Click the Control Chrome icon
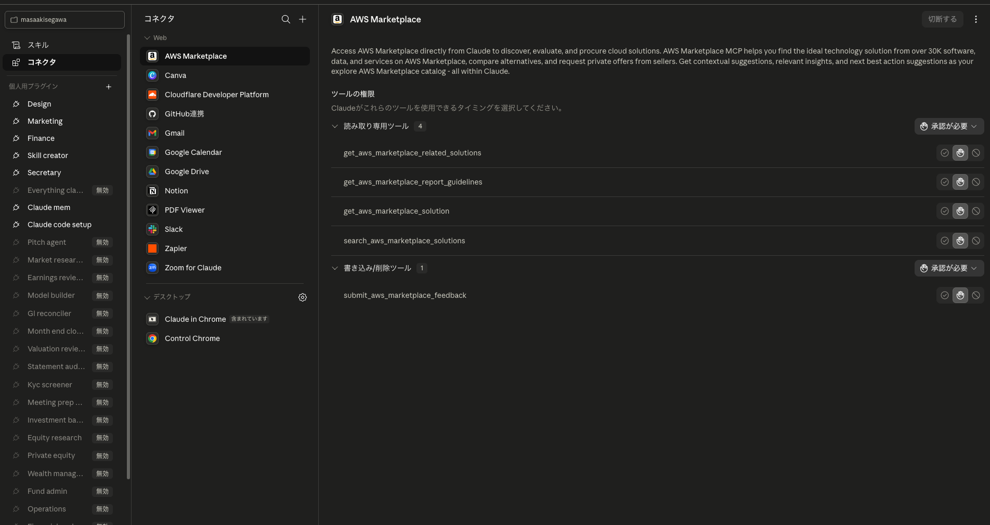The image size is (990, 525). pos(152,338)
